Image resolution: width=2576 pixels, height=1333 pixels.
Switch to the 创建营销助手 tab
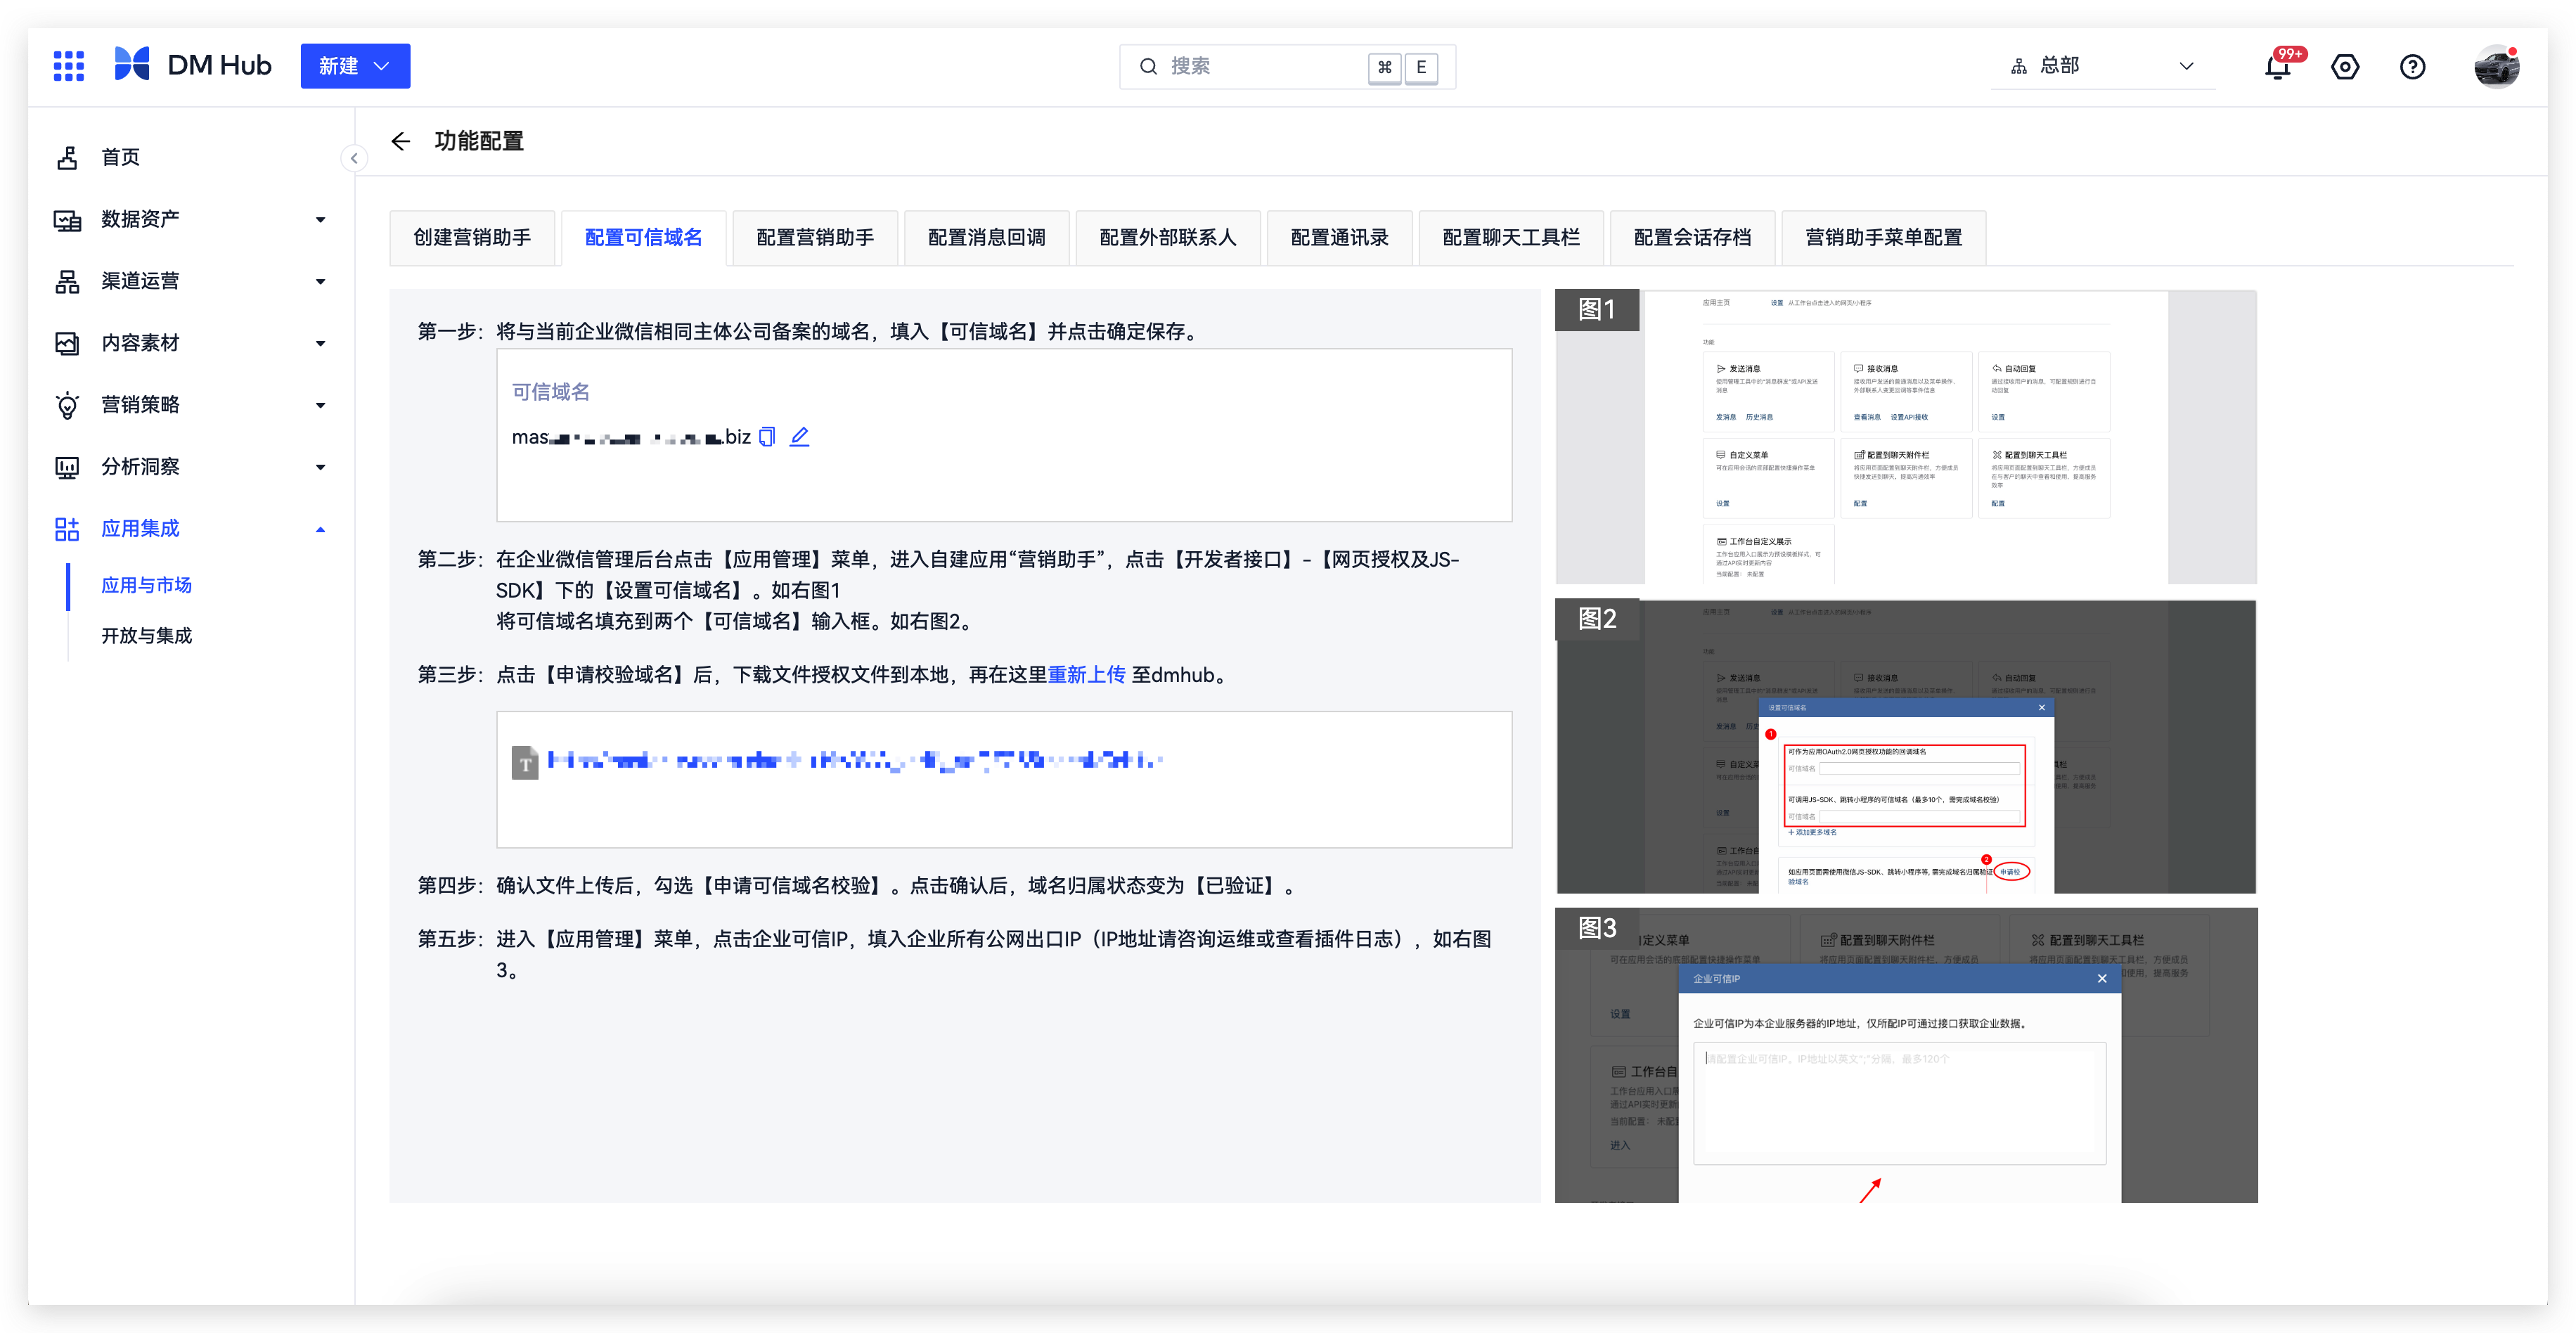[472, 238]
